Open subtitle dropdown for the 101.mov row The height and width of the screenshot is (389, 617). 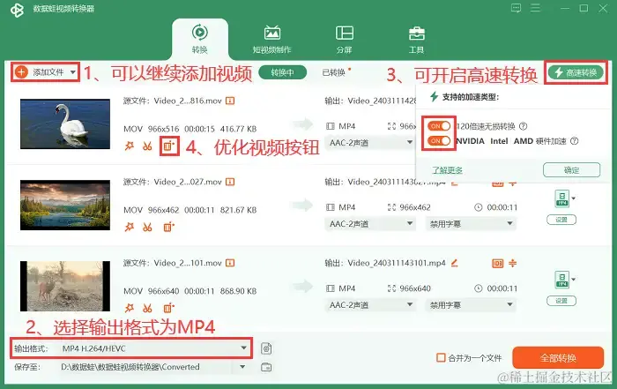click(x=471, y=304)
